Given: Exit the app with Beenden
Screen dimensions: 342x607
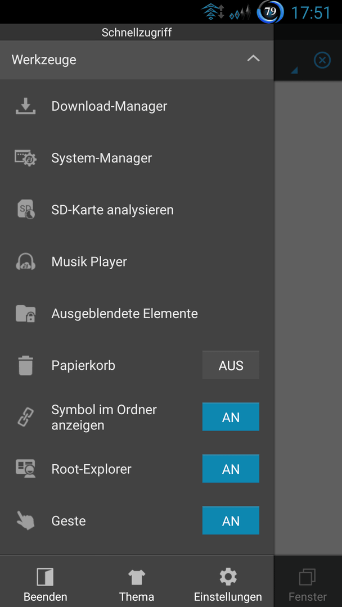Looking at the screenshot, I should coord(46,584).
